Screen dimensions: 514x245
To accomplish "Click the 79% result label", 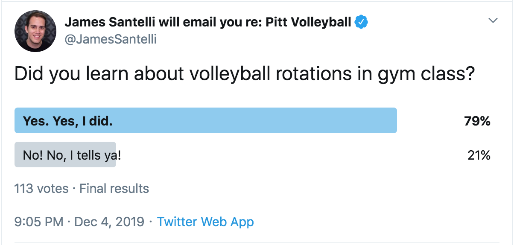I will pos(477,121).
